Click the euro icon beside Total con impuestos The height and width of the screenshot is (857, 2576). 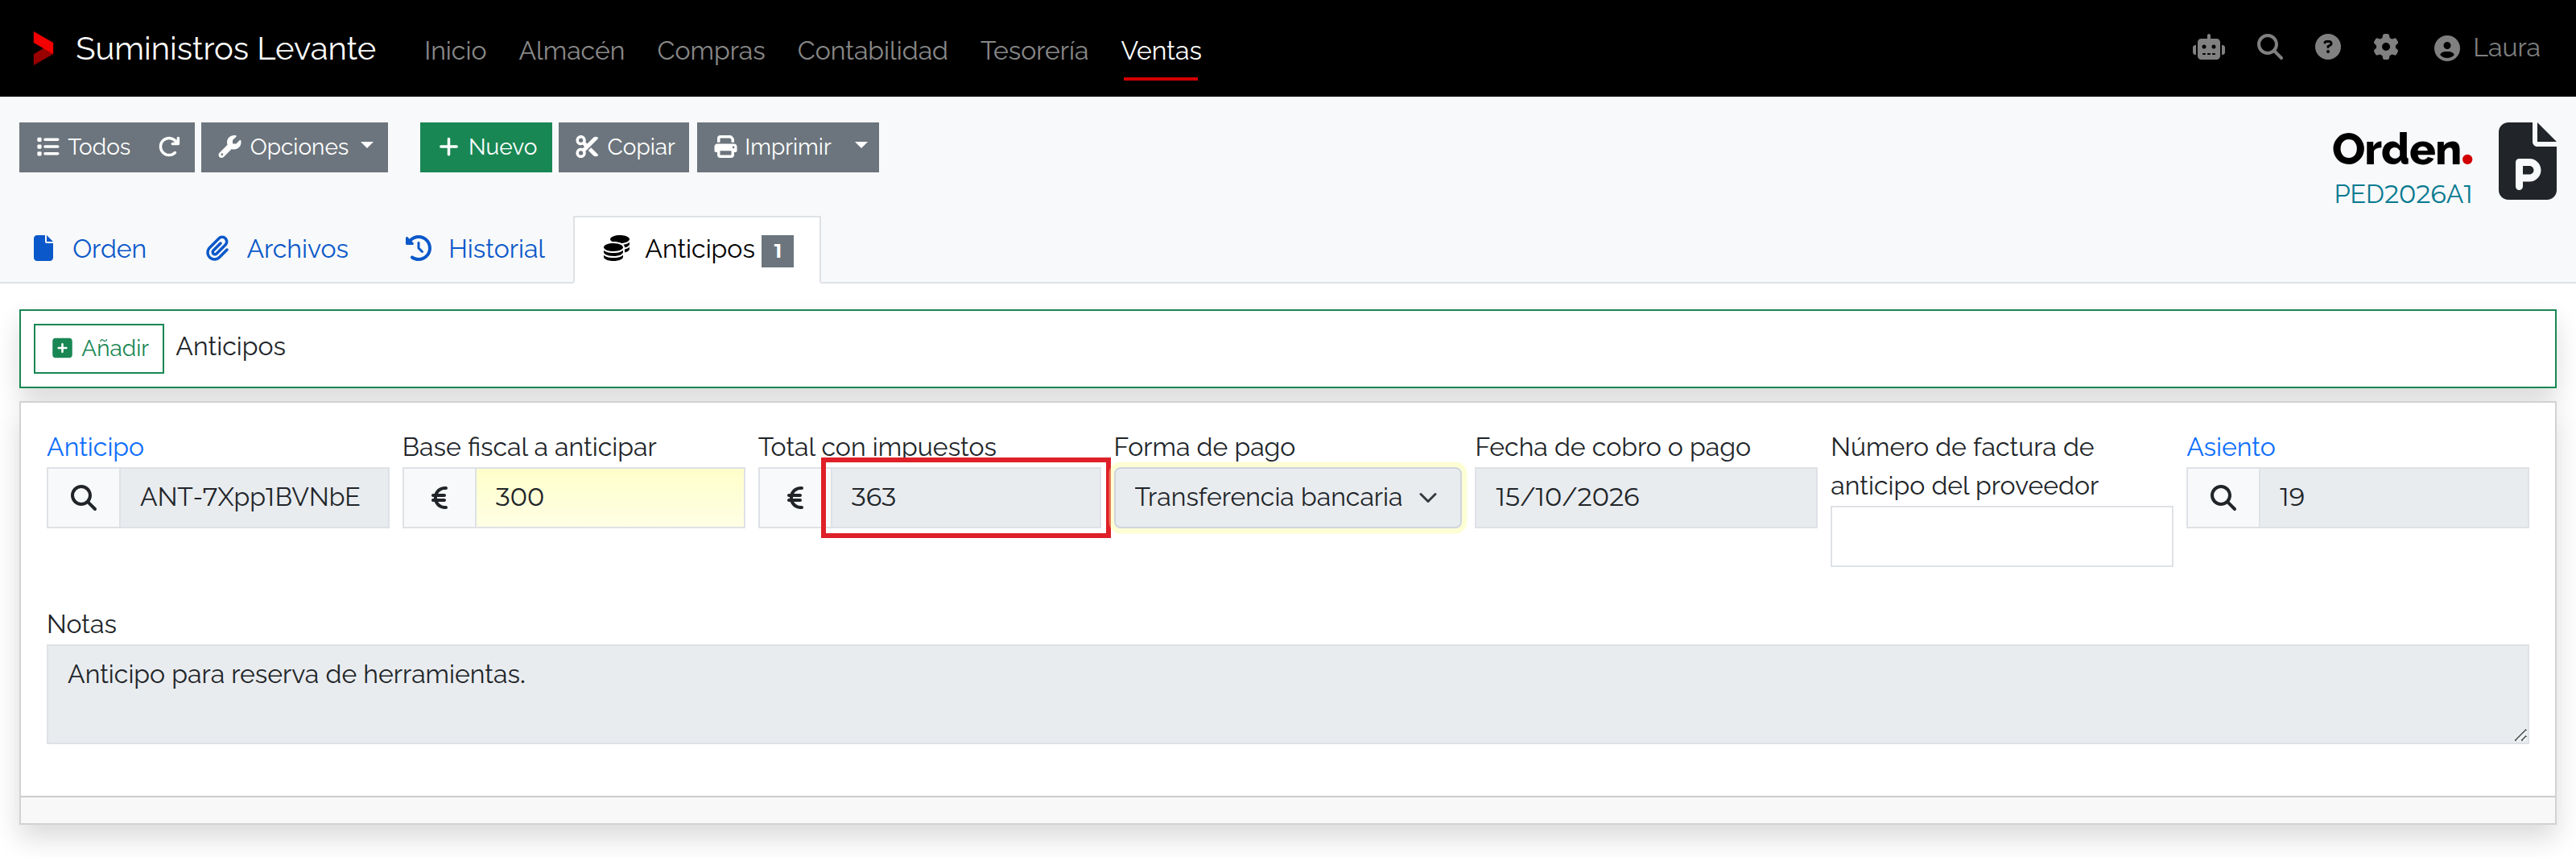point(795,498)
